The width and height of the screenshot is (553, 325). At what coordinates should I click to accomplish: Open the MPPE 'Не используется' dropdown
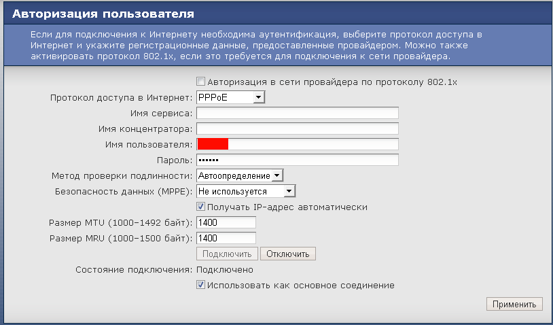[x=246, y=192]
